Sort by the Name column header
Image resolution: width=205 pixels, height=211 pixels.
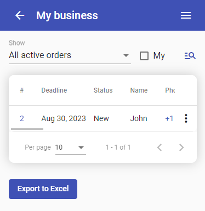pos(139,90)
